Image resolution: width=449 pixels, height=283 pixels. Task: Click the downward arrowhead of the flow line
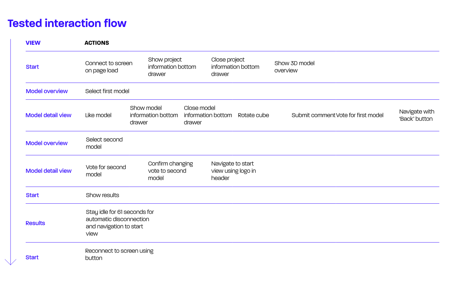point(11,262)
